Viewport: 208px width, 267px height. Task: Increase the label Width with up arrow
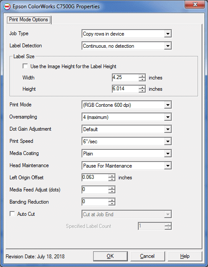(x=142, y=76)
